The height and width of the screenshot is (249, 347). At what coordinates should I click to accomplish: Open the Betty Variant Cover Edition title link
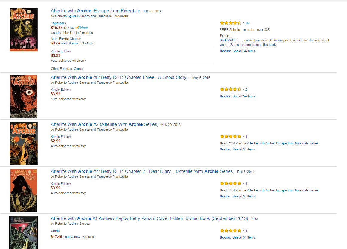pyautogui.click(x=149, y=218)
